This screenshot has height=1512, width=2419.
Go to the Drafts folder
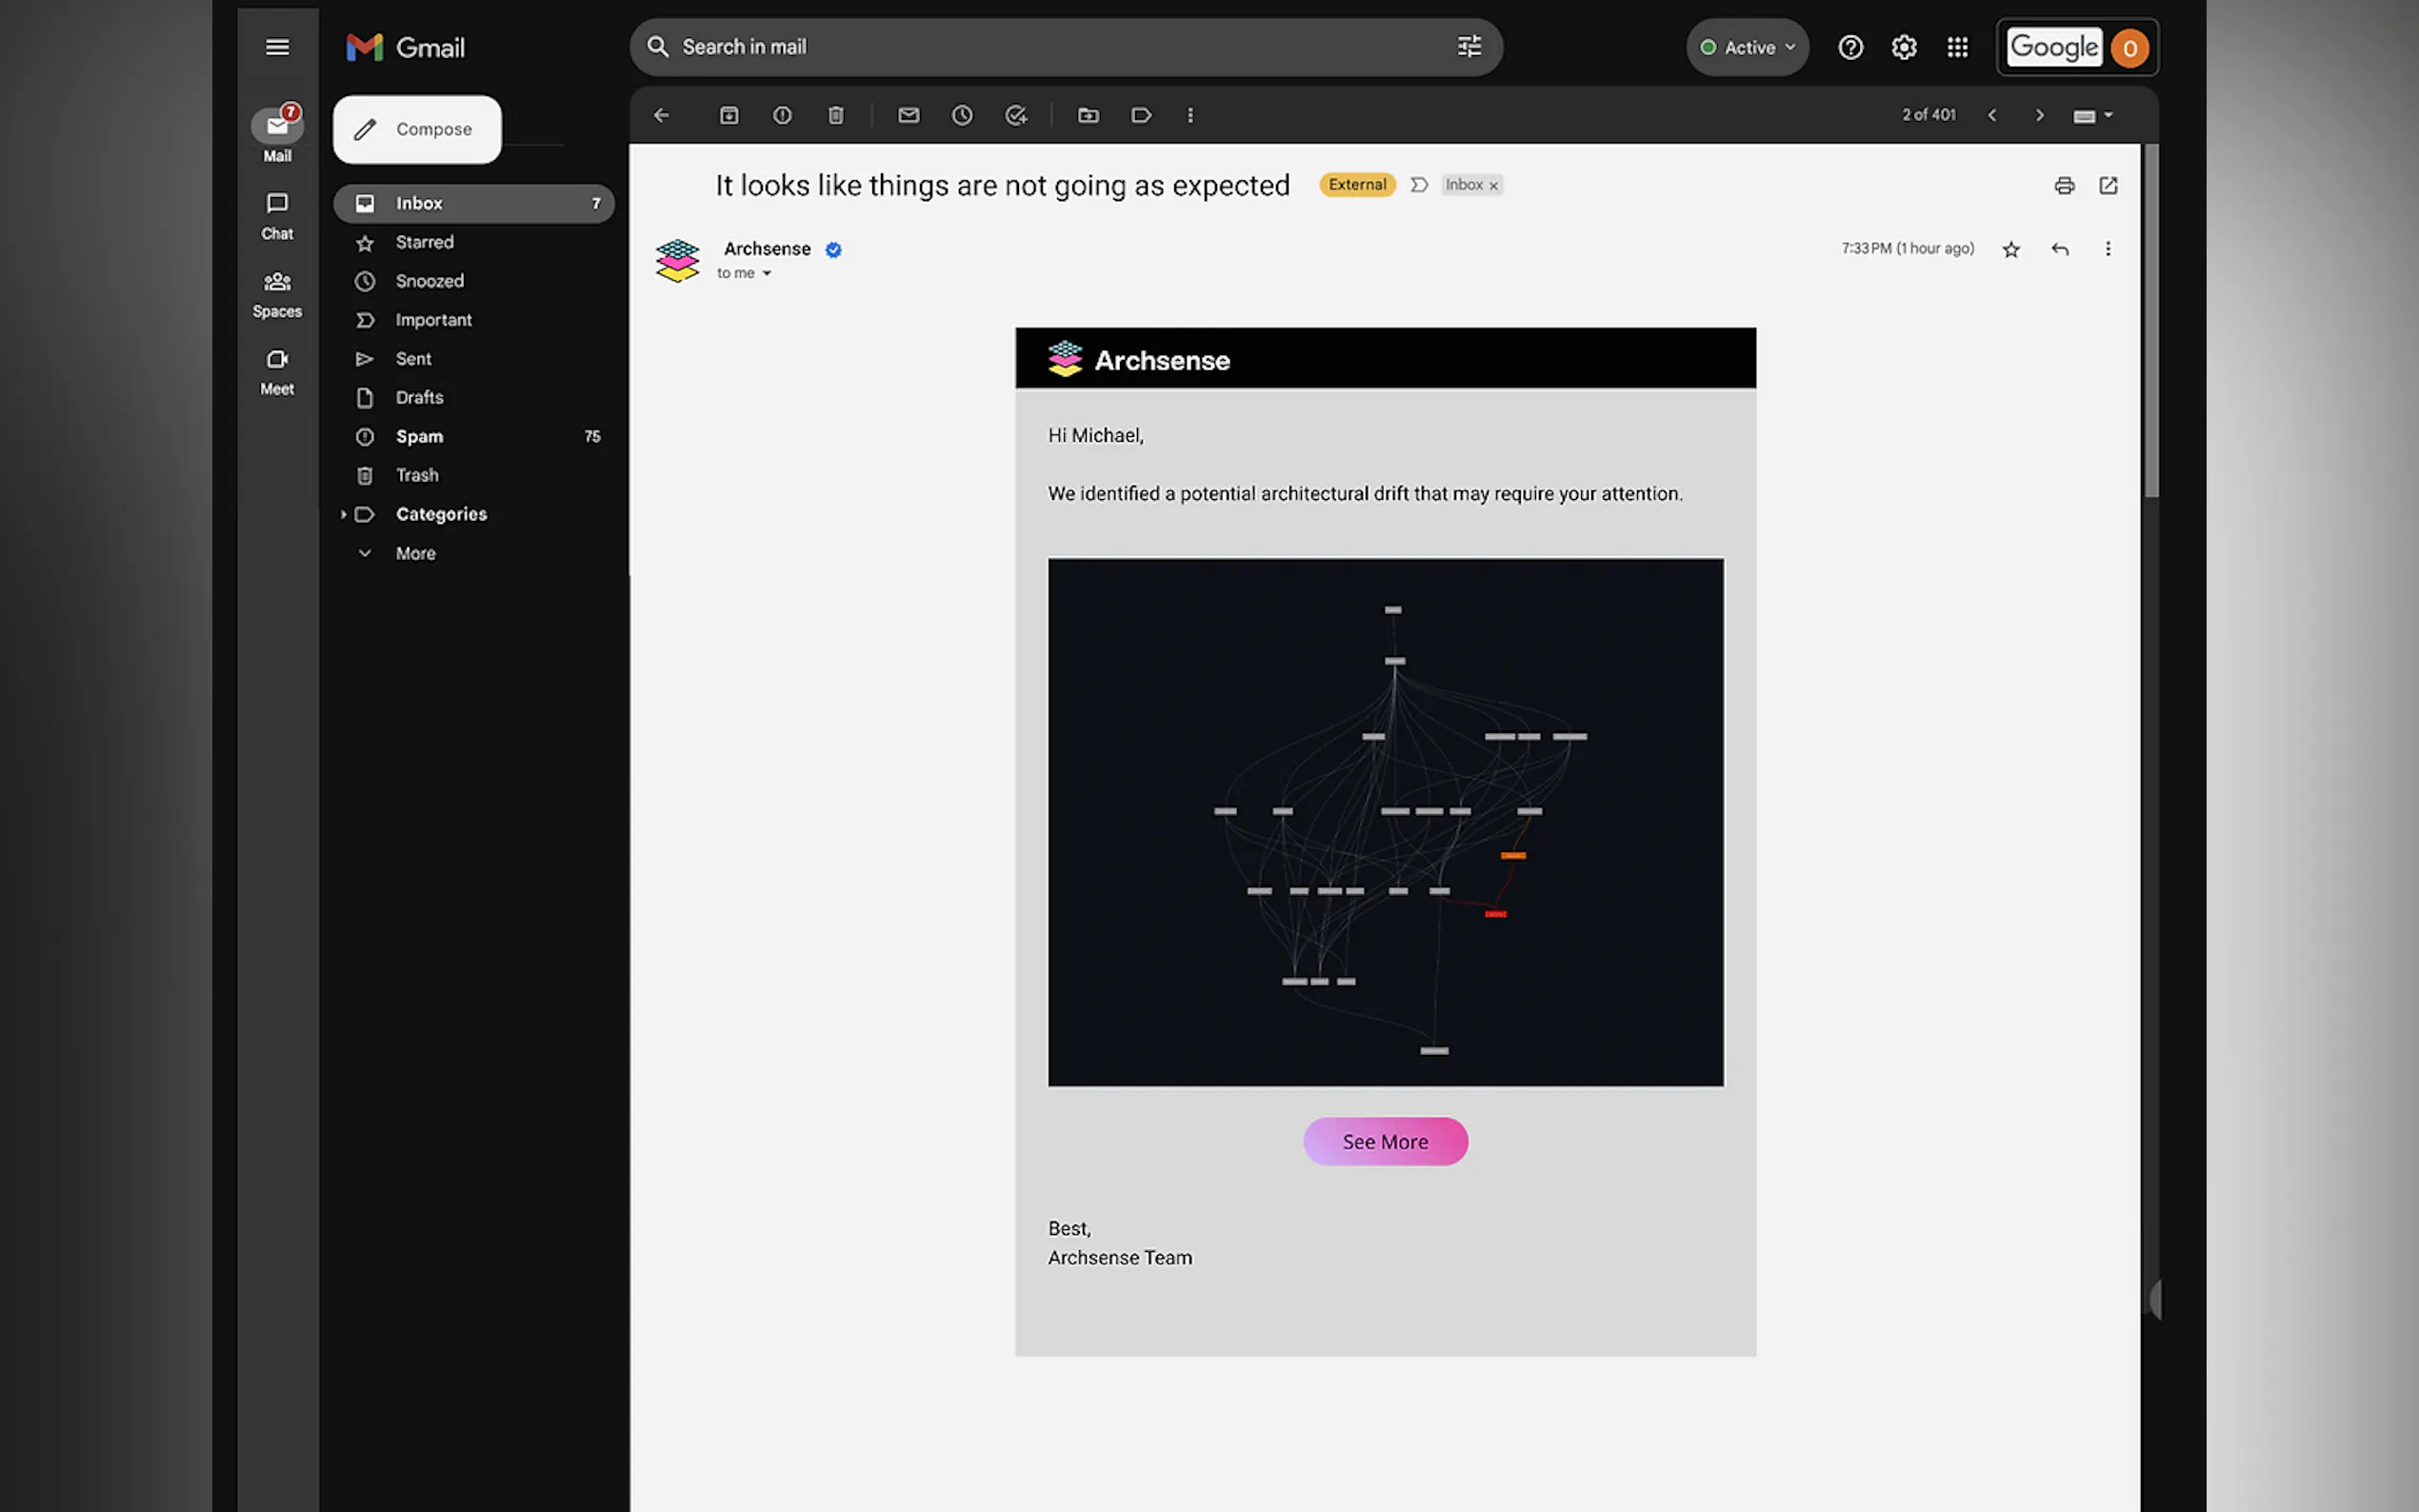tap(419, 397)
